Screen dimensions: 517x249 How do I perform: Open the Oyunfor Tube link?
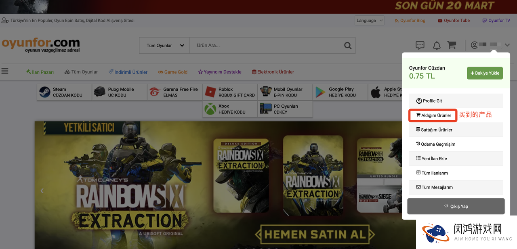pos(454,21)
